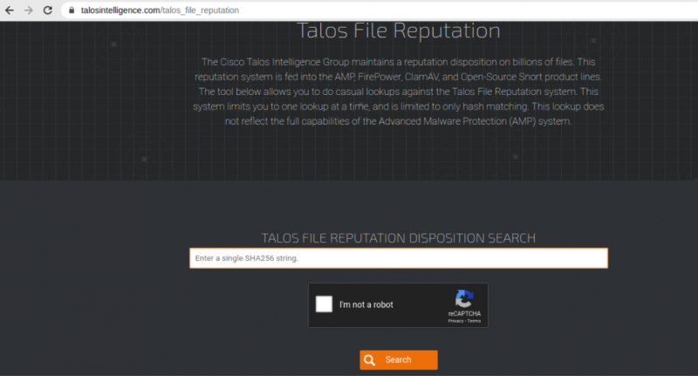Focus the SHA256 string input field
Screen dimensions: 698x376
coord(398,258)
